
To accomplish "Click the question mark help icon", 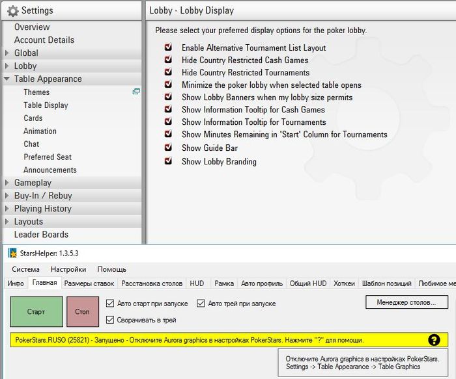I will coord(434,340).
